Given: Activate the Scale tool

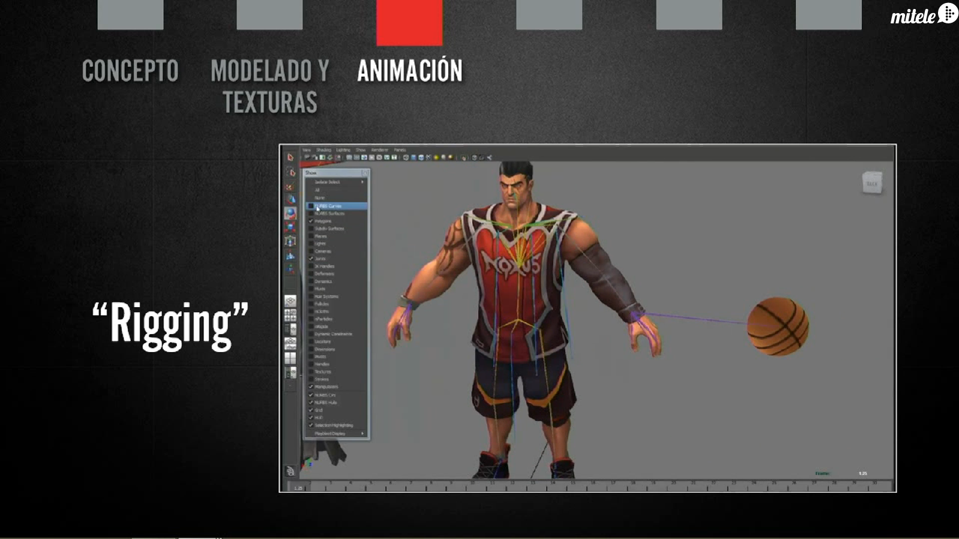Looking at the screenshot, I should click(x=290, y=228).
